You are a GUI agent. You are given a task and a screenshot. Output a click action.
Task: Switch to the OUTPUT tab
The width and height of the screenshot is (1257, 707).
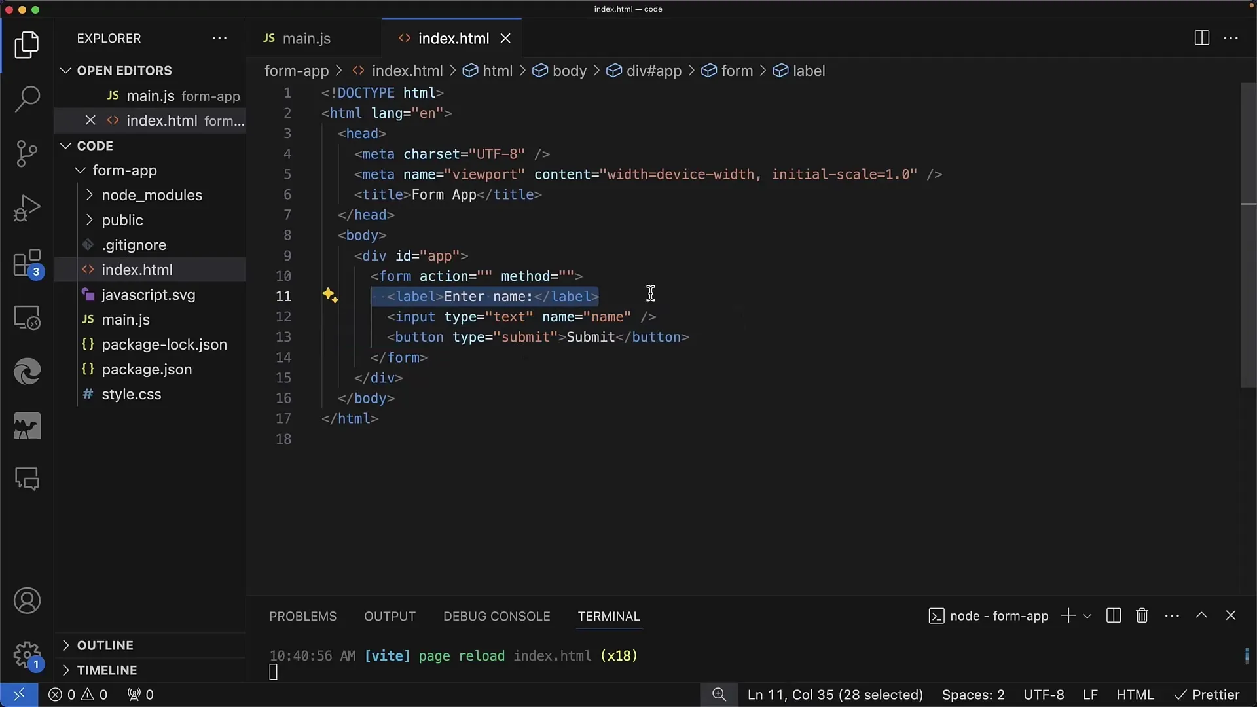390,615
